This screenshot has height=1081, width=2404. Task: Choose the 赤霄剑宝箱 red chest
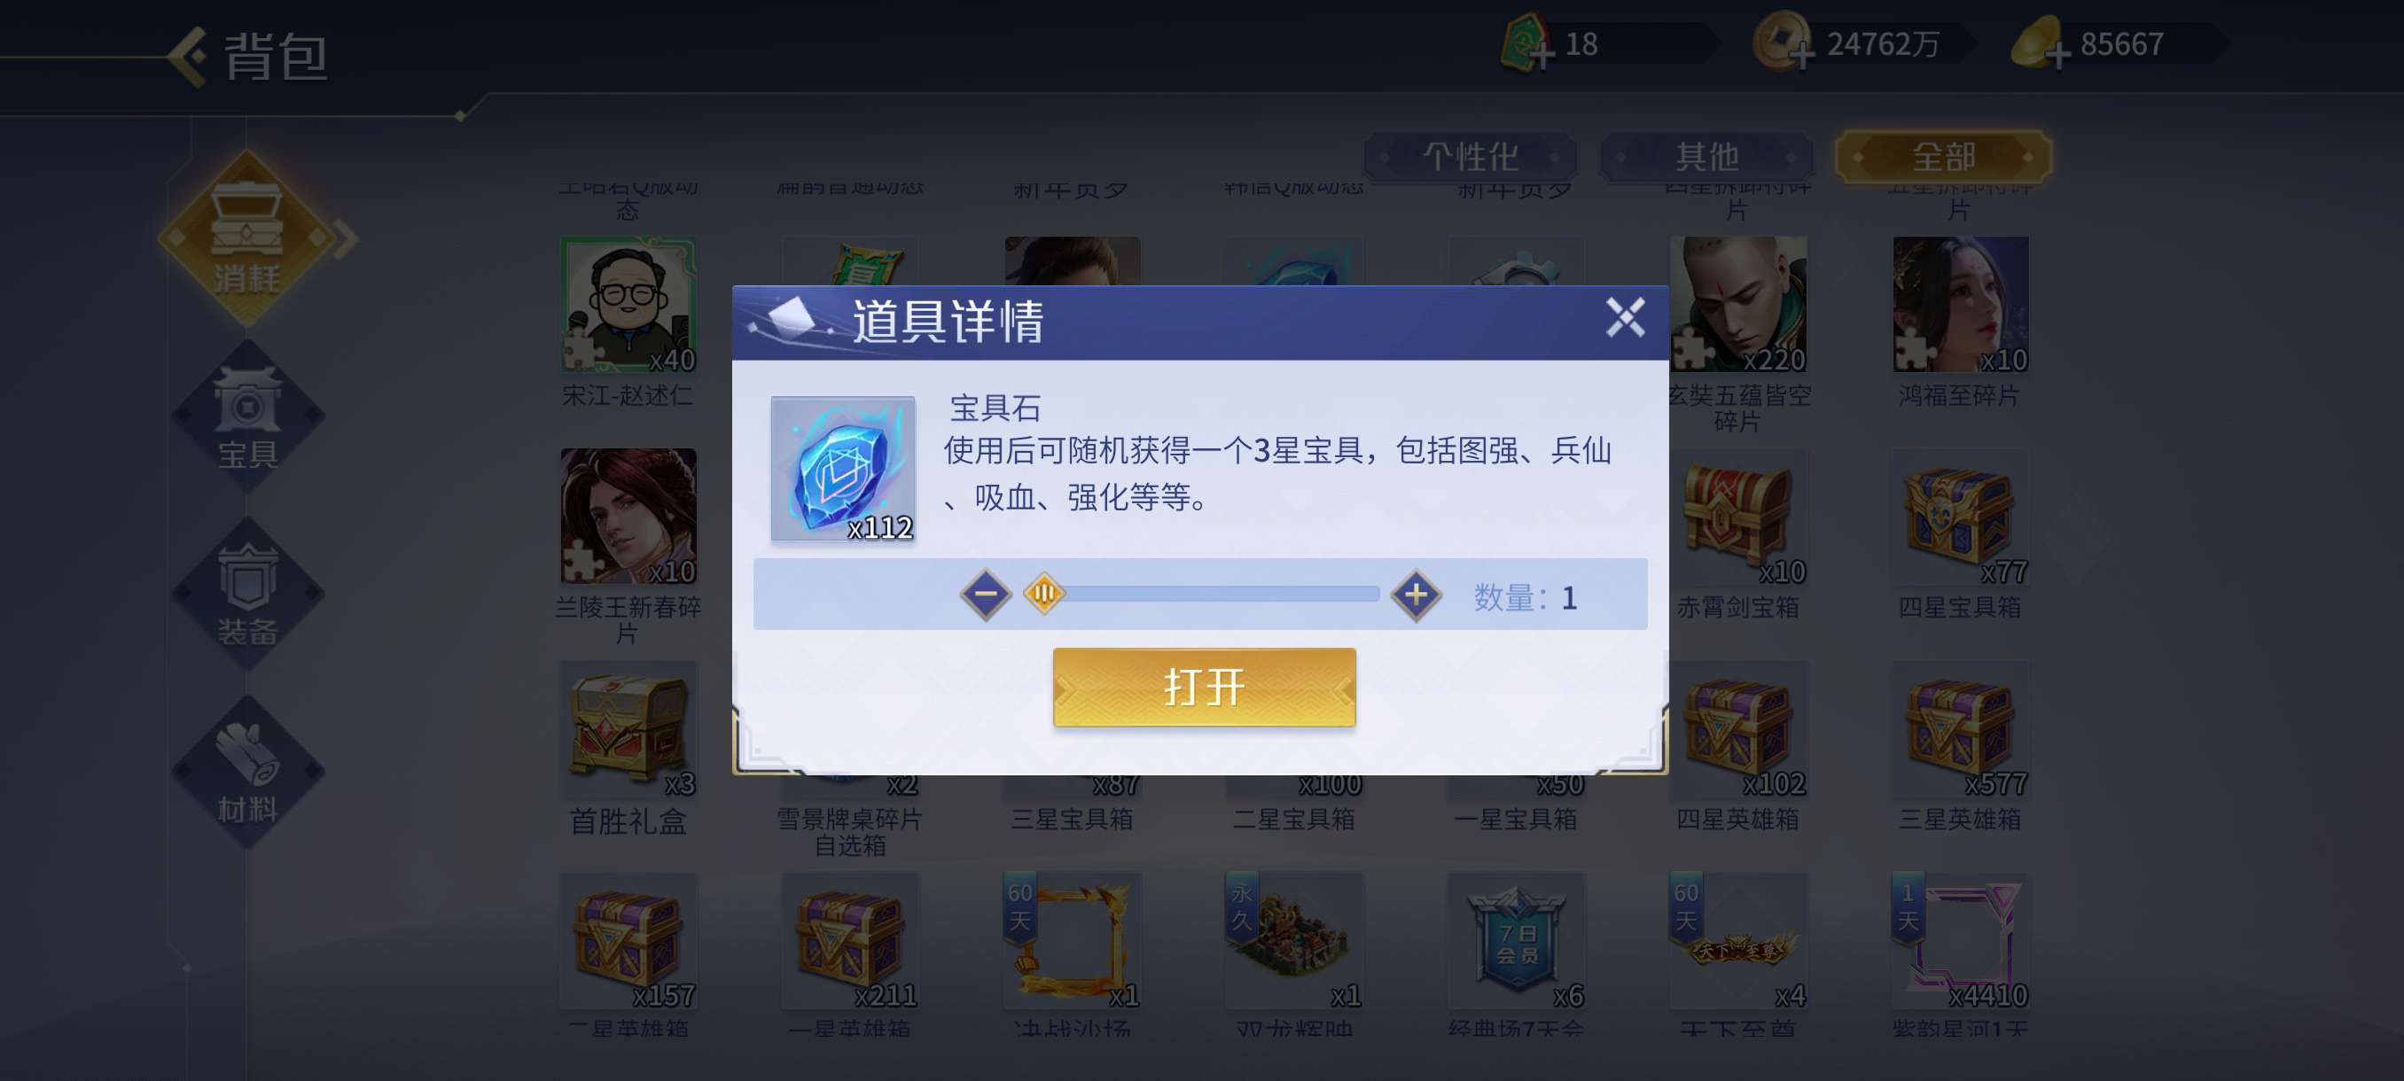[1737, 517]
